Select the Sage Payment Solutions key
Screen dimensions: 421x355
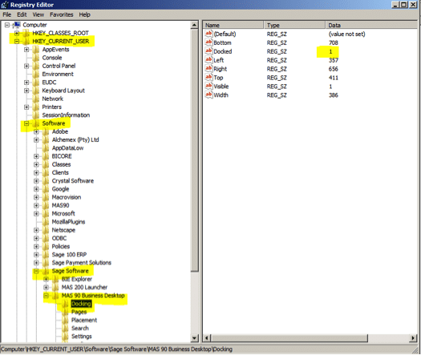click(x=82, y=263)
